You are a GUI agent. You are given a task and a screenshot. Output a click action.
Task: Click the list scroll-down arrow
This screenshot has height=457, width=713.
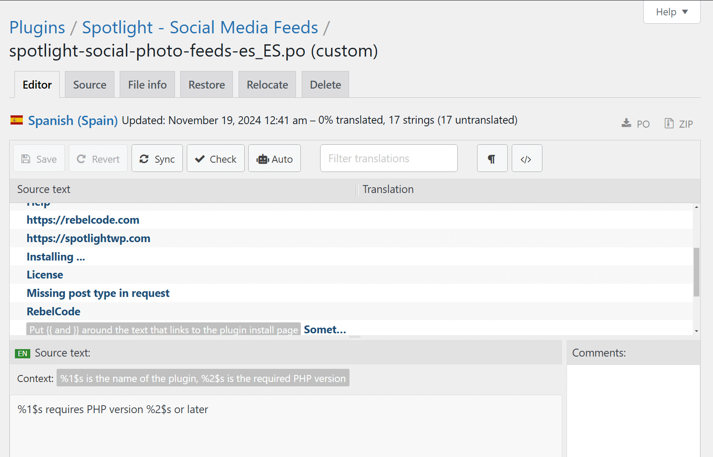696,331
